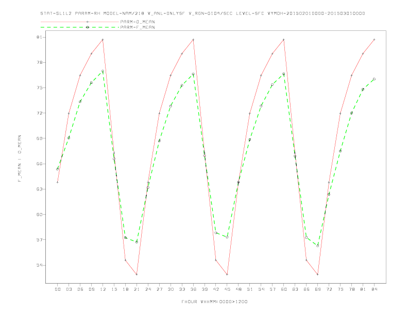Click the green F_MEAN circle marker at hour 00
Screen dimensions: 408x315
coord(58,169)
